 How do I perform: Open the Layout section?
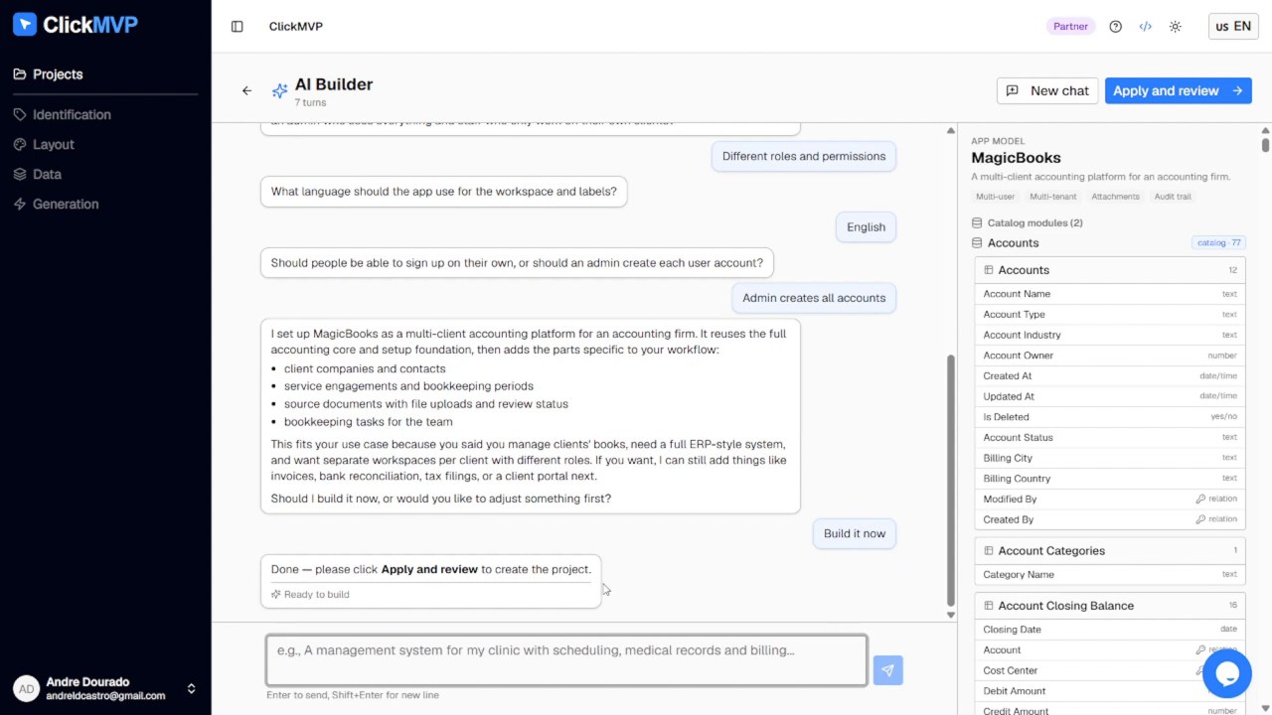tap(44, 144)
